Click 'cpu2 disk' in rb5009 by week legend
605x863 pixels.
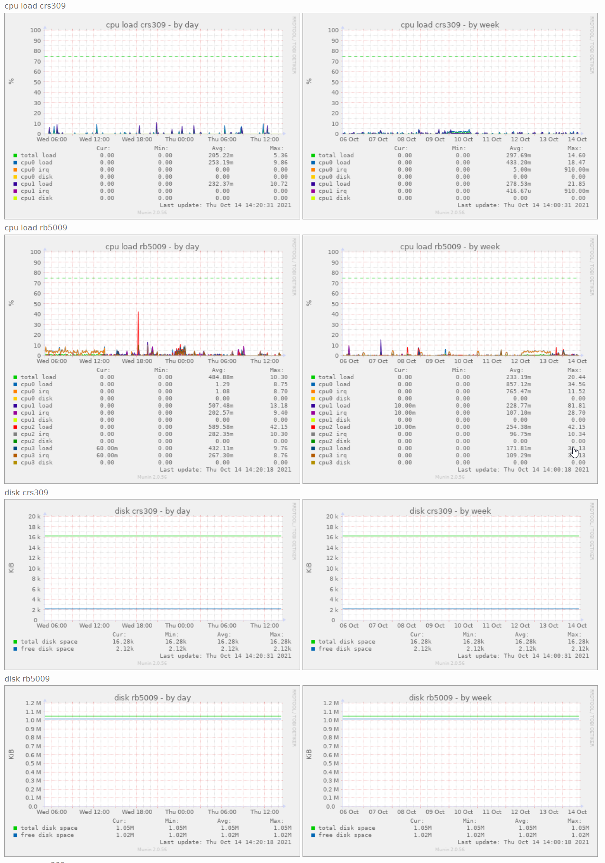334,441
